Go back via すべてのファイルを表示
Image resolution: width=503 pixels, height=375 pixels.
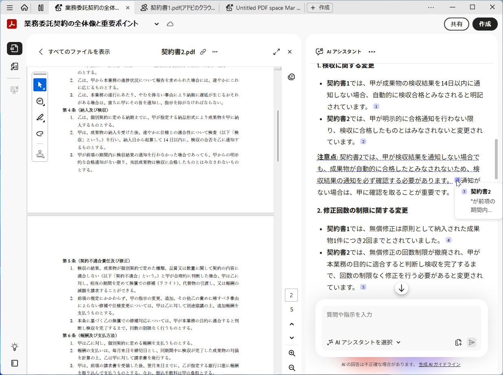tap(74, 52)
